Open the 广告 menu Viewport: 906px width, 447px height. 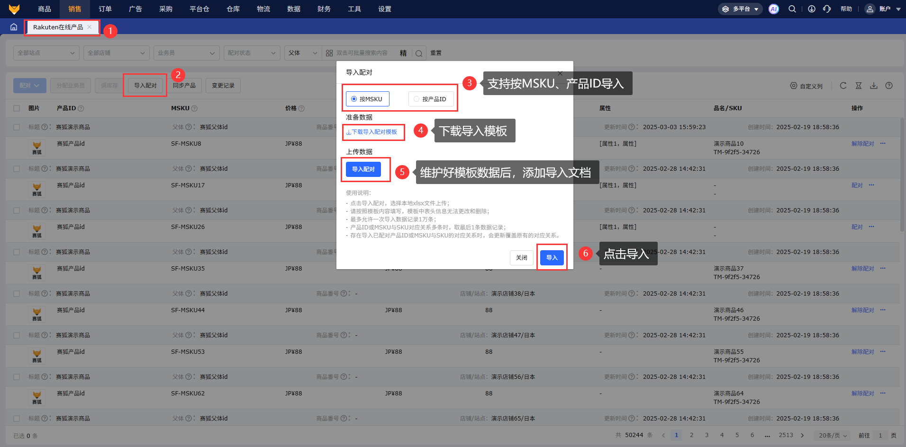pyautogui.click(x=136, y=9)
